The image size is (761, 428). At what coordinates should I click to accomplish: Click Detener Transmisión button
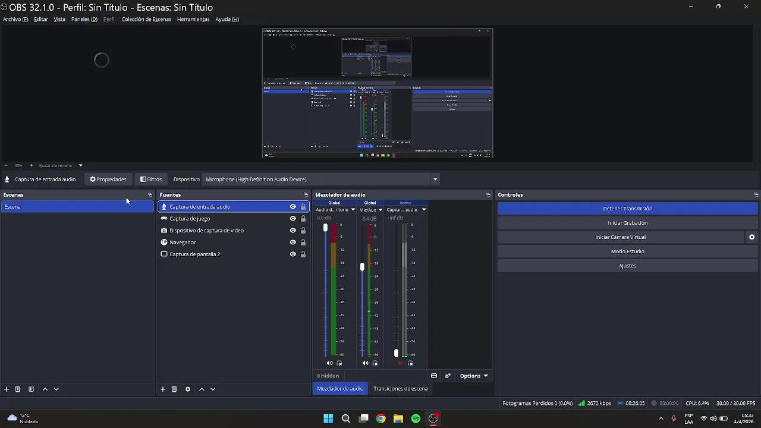[627, 209]
